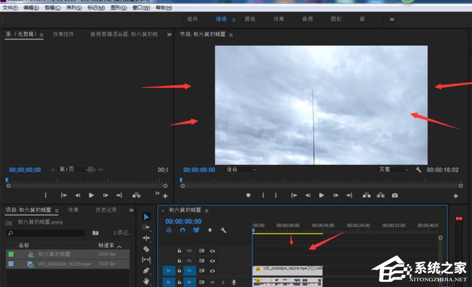Toggle V3 track output eye
Viewport: 472px width, 287px height.
tap(212, 251)
